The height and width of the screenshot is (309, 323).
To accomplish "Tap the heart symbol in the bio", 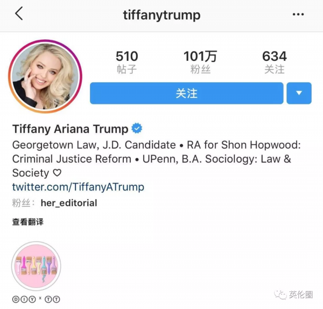I will tap(57, 173).
